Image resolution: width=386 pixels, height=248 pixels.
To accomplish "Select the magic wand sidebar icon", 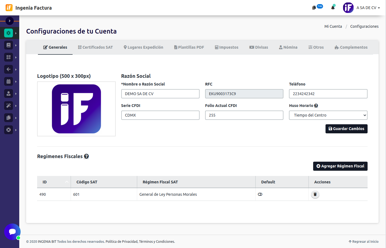I will pyautogui.click(x=9, y=106).
